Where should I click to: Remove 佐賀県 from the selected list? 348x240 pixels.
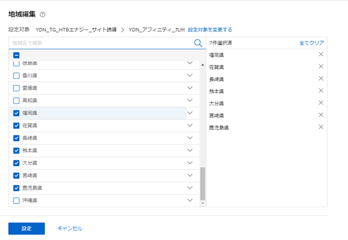pos(321,66)
